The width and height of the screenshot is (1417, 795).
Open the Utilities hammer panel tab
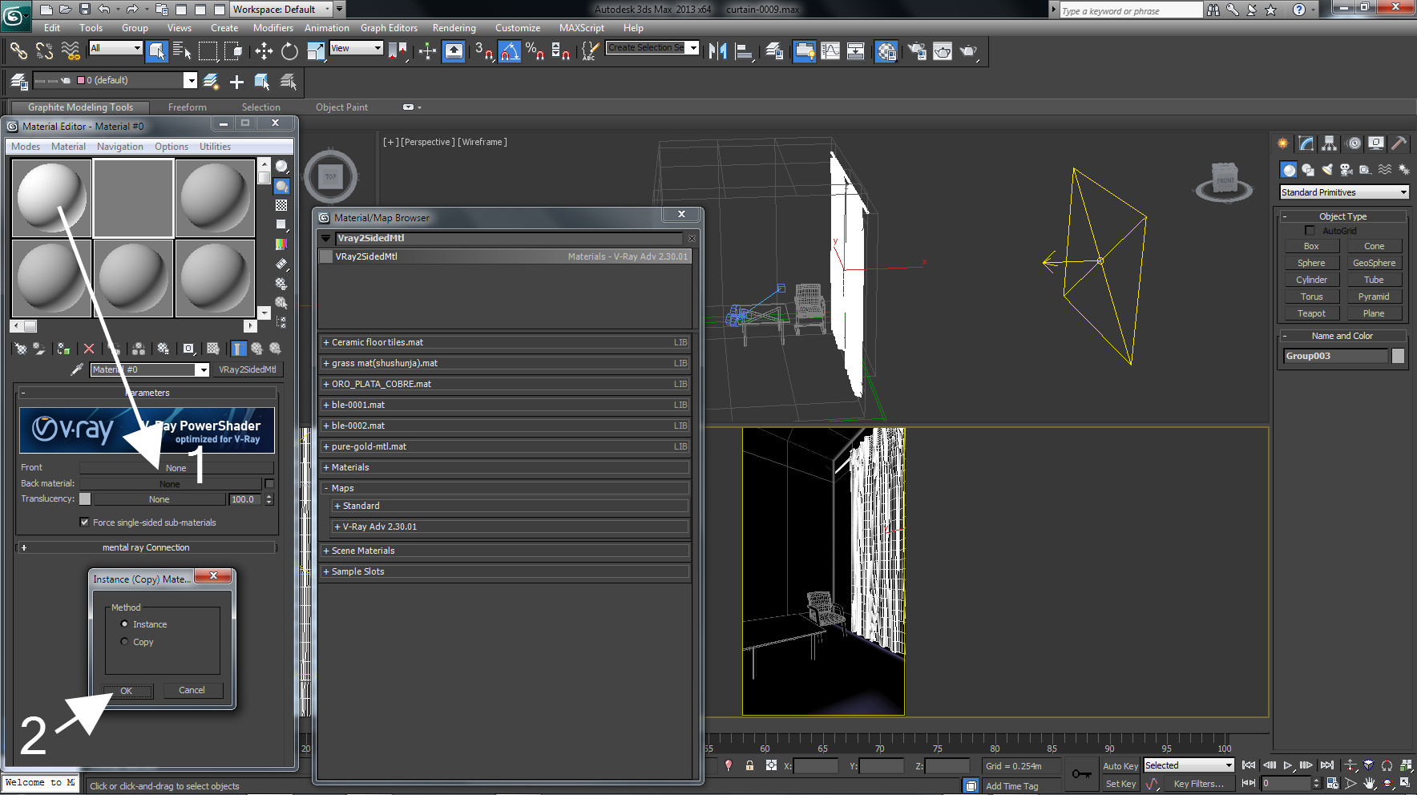click(x=1399, y=143)
